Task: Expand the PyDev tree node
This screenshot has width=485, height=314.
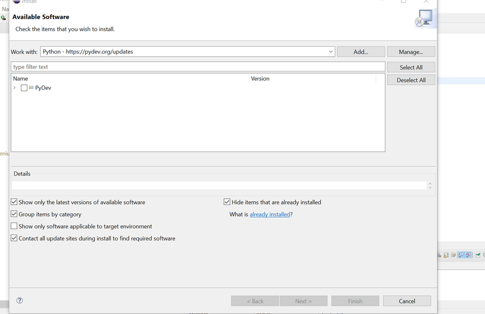Action: pyautogui.click(x=14, y=87)
